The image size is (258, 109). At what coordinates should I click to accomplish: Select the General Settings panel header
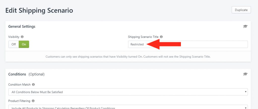coord(22,26)
